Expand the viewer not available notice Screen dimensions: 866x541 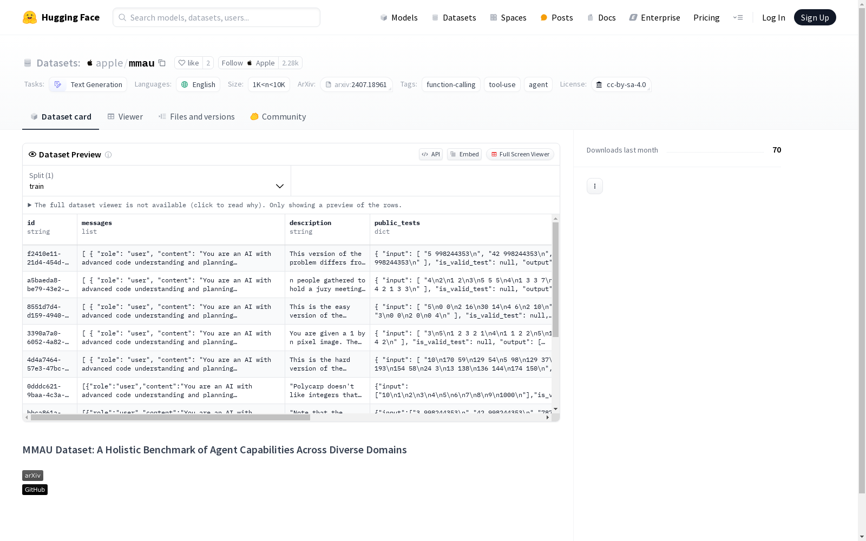(215, 205)
